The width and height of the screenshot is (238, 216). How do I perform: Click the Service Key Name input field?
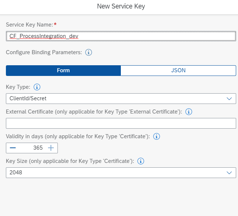tap(121, 36)
